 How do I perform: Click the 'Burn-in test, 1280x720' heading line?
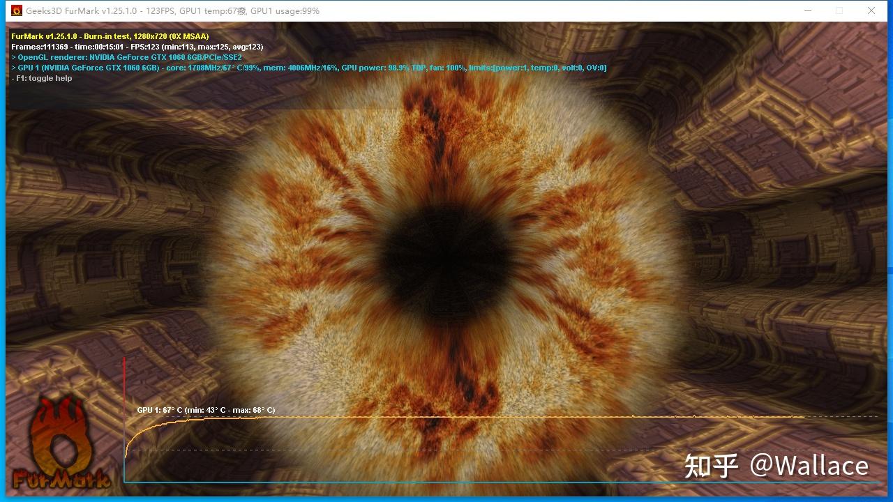coord(110,36)
